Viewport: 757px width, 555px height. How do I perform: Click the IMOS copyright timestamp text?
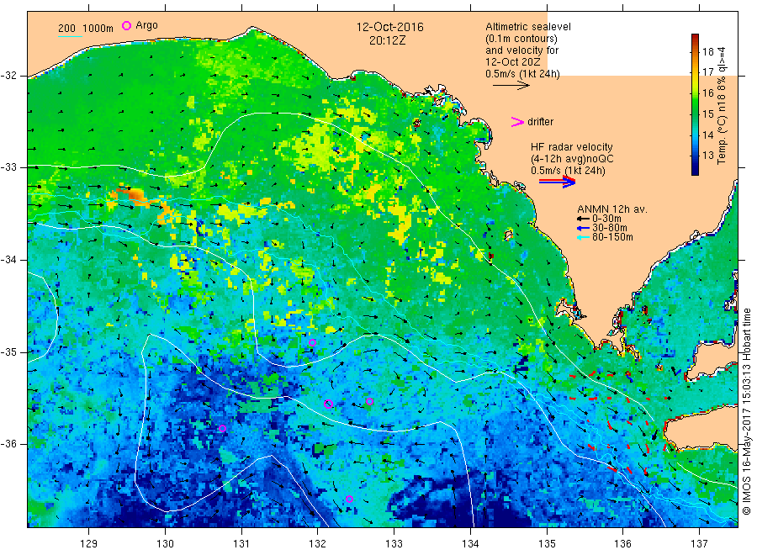click(x=747, y=411)
